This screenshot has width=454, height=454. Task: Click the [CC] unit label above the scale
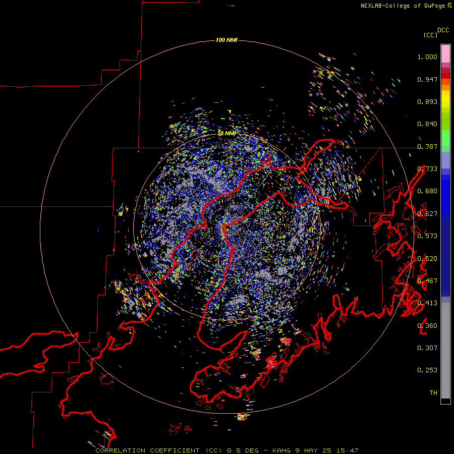pos(430,35)
